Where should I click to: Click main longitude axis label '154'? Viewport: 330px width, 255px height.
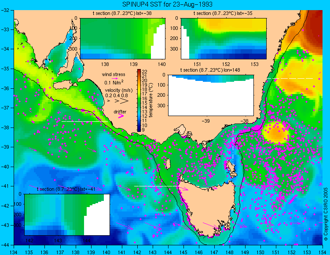(323, 252)
